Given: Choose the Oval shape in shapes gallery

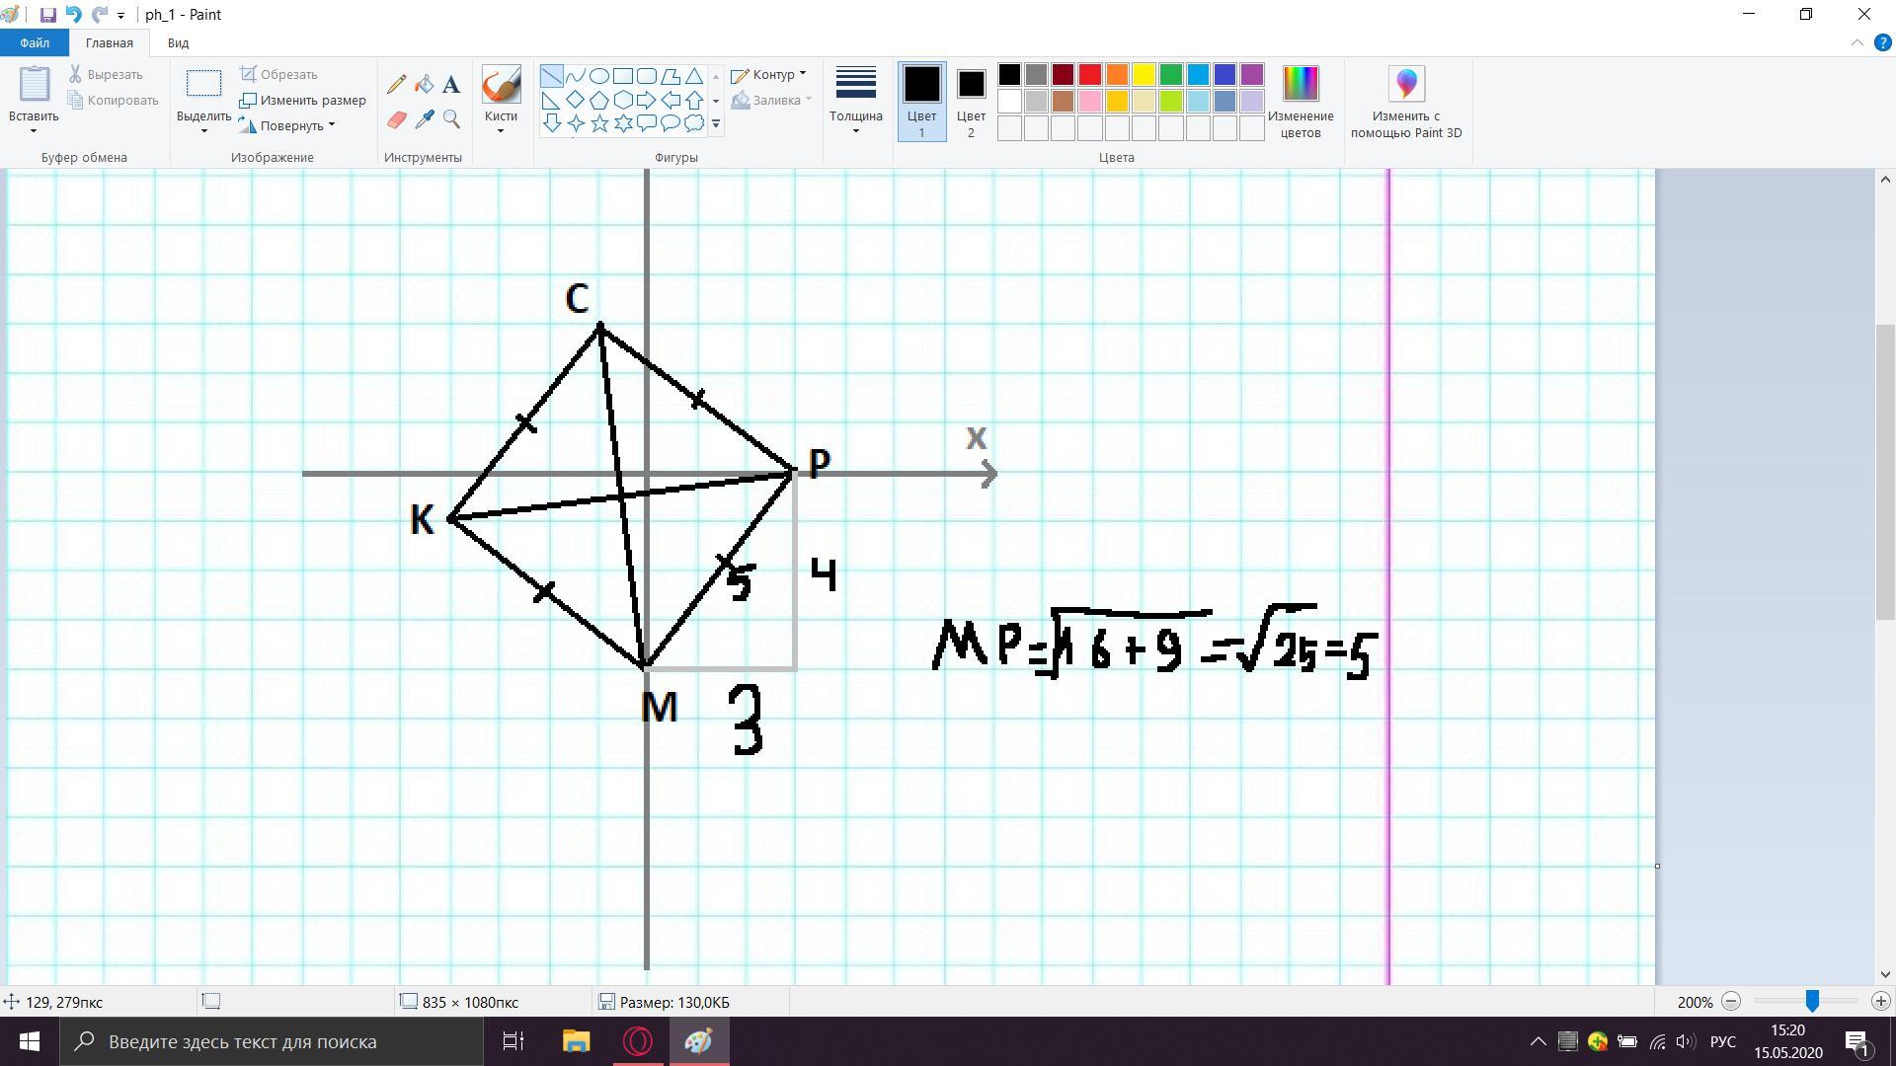Looking at the screenshot, I should [x=598, y=76].
